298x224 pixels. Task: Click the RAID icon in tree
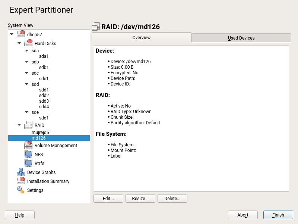pyautogui.click(x=28, y=125)
